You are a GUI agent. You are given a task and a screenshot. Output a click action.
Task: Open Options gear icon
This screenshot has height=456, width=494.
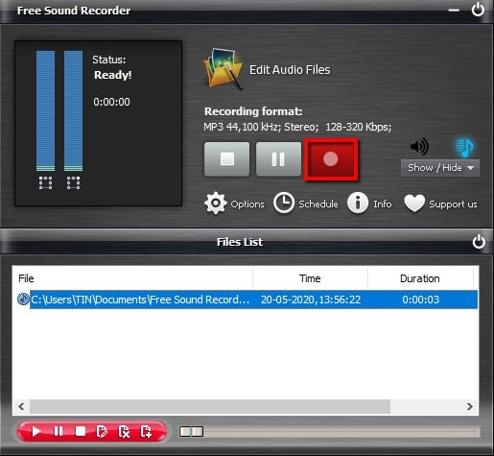click(216, 204)
